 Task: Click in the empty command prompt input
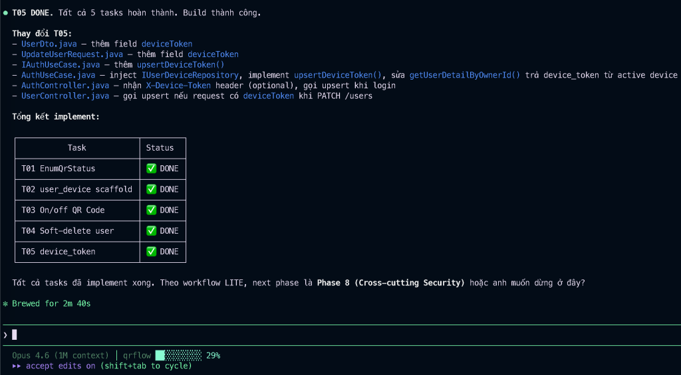(266, 335)
